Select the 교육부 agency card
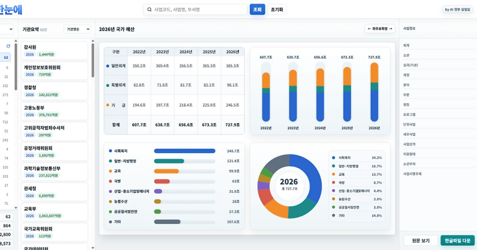 tap(54, 212)
